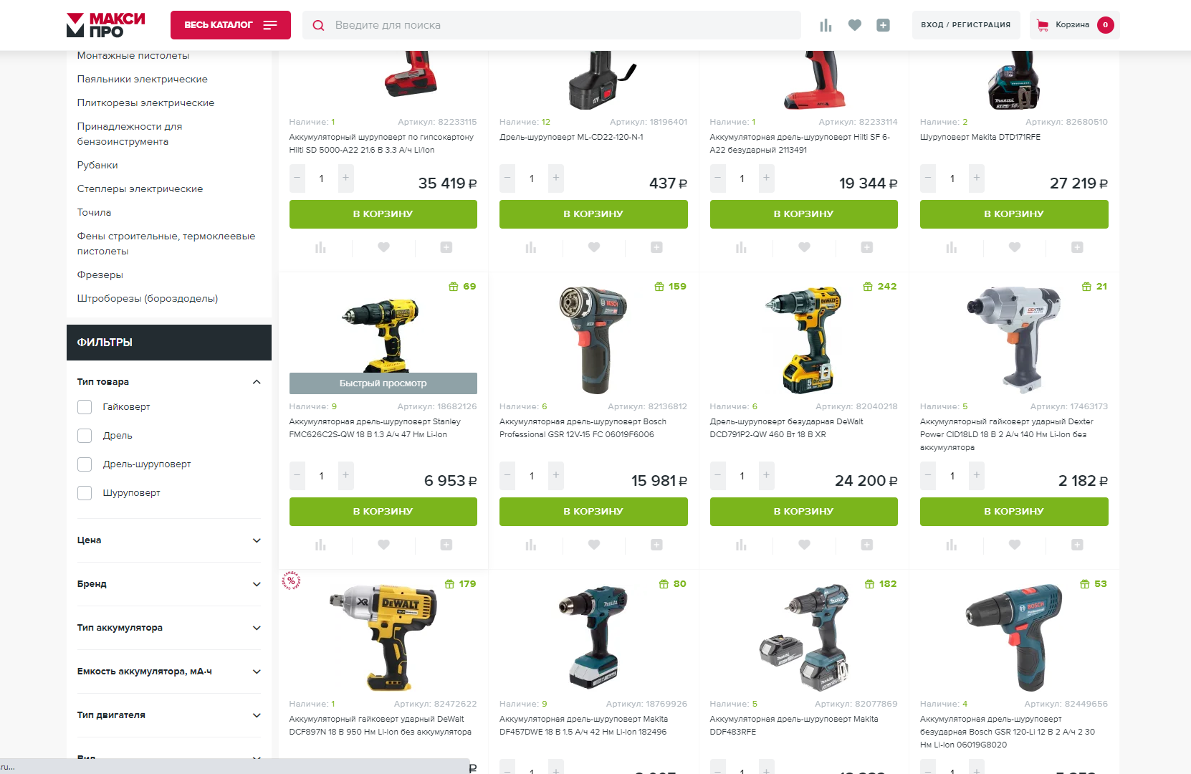Collapse the Тип товара filter section
1191x774 pixels.
click(257, 382)
